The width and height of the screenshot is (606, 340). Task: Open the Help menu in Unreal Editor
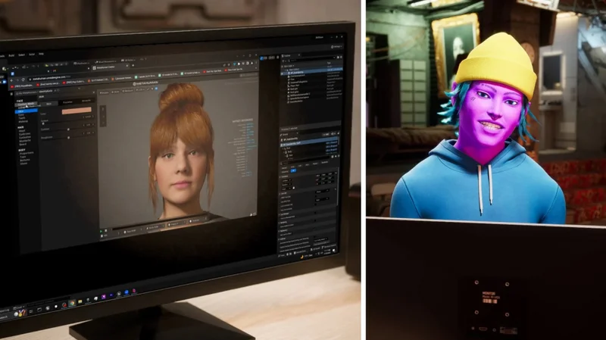point(41,54)
